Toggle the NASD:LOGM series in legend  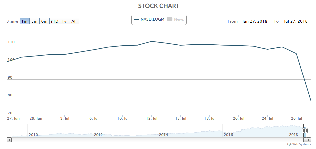click(149, 19)
